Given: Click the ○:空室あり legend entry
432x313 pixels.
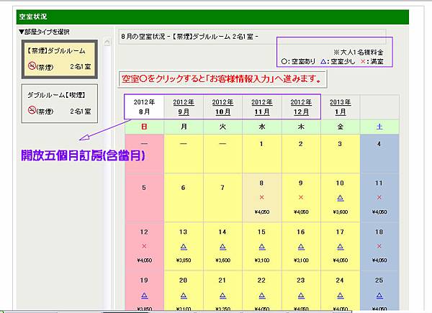Looking at the screenshot, I should (298, 61).
